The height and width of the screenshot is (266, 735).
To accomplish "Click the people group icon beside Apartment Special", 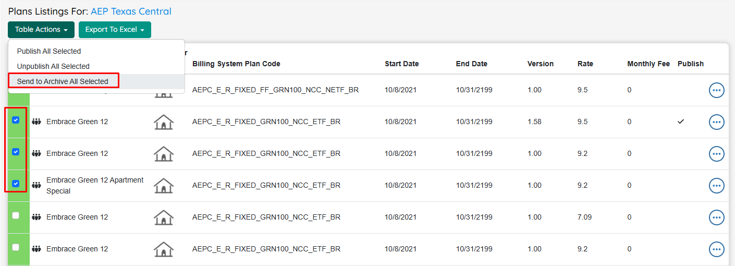I will pyautogui.click(x=36, y=185).
